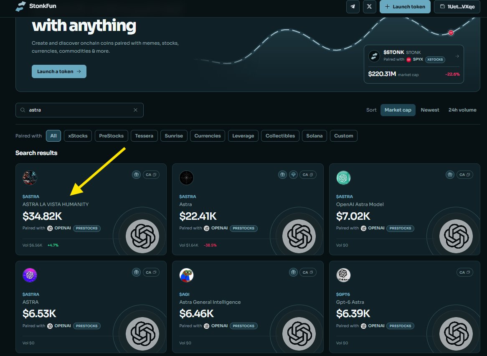Click gift icon on Astra General Intelligence card
The image size is (487, 356).
[x=293, y=272]
